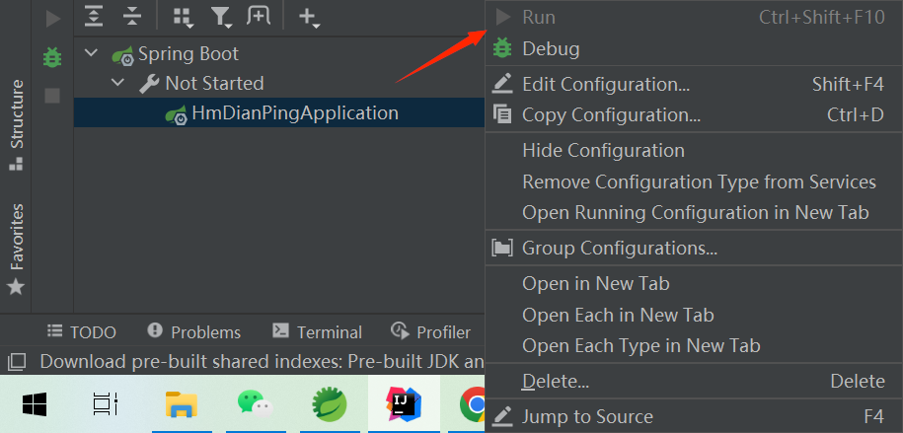Click the green bug icon beside Debug
This screenshot has height=433, width=903.
pyautogui.click(x=502, y=48)
